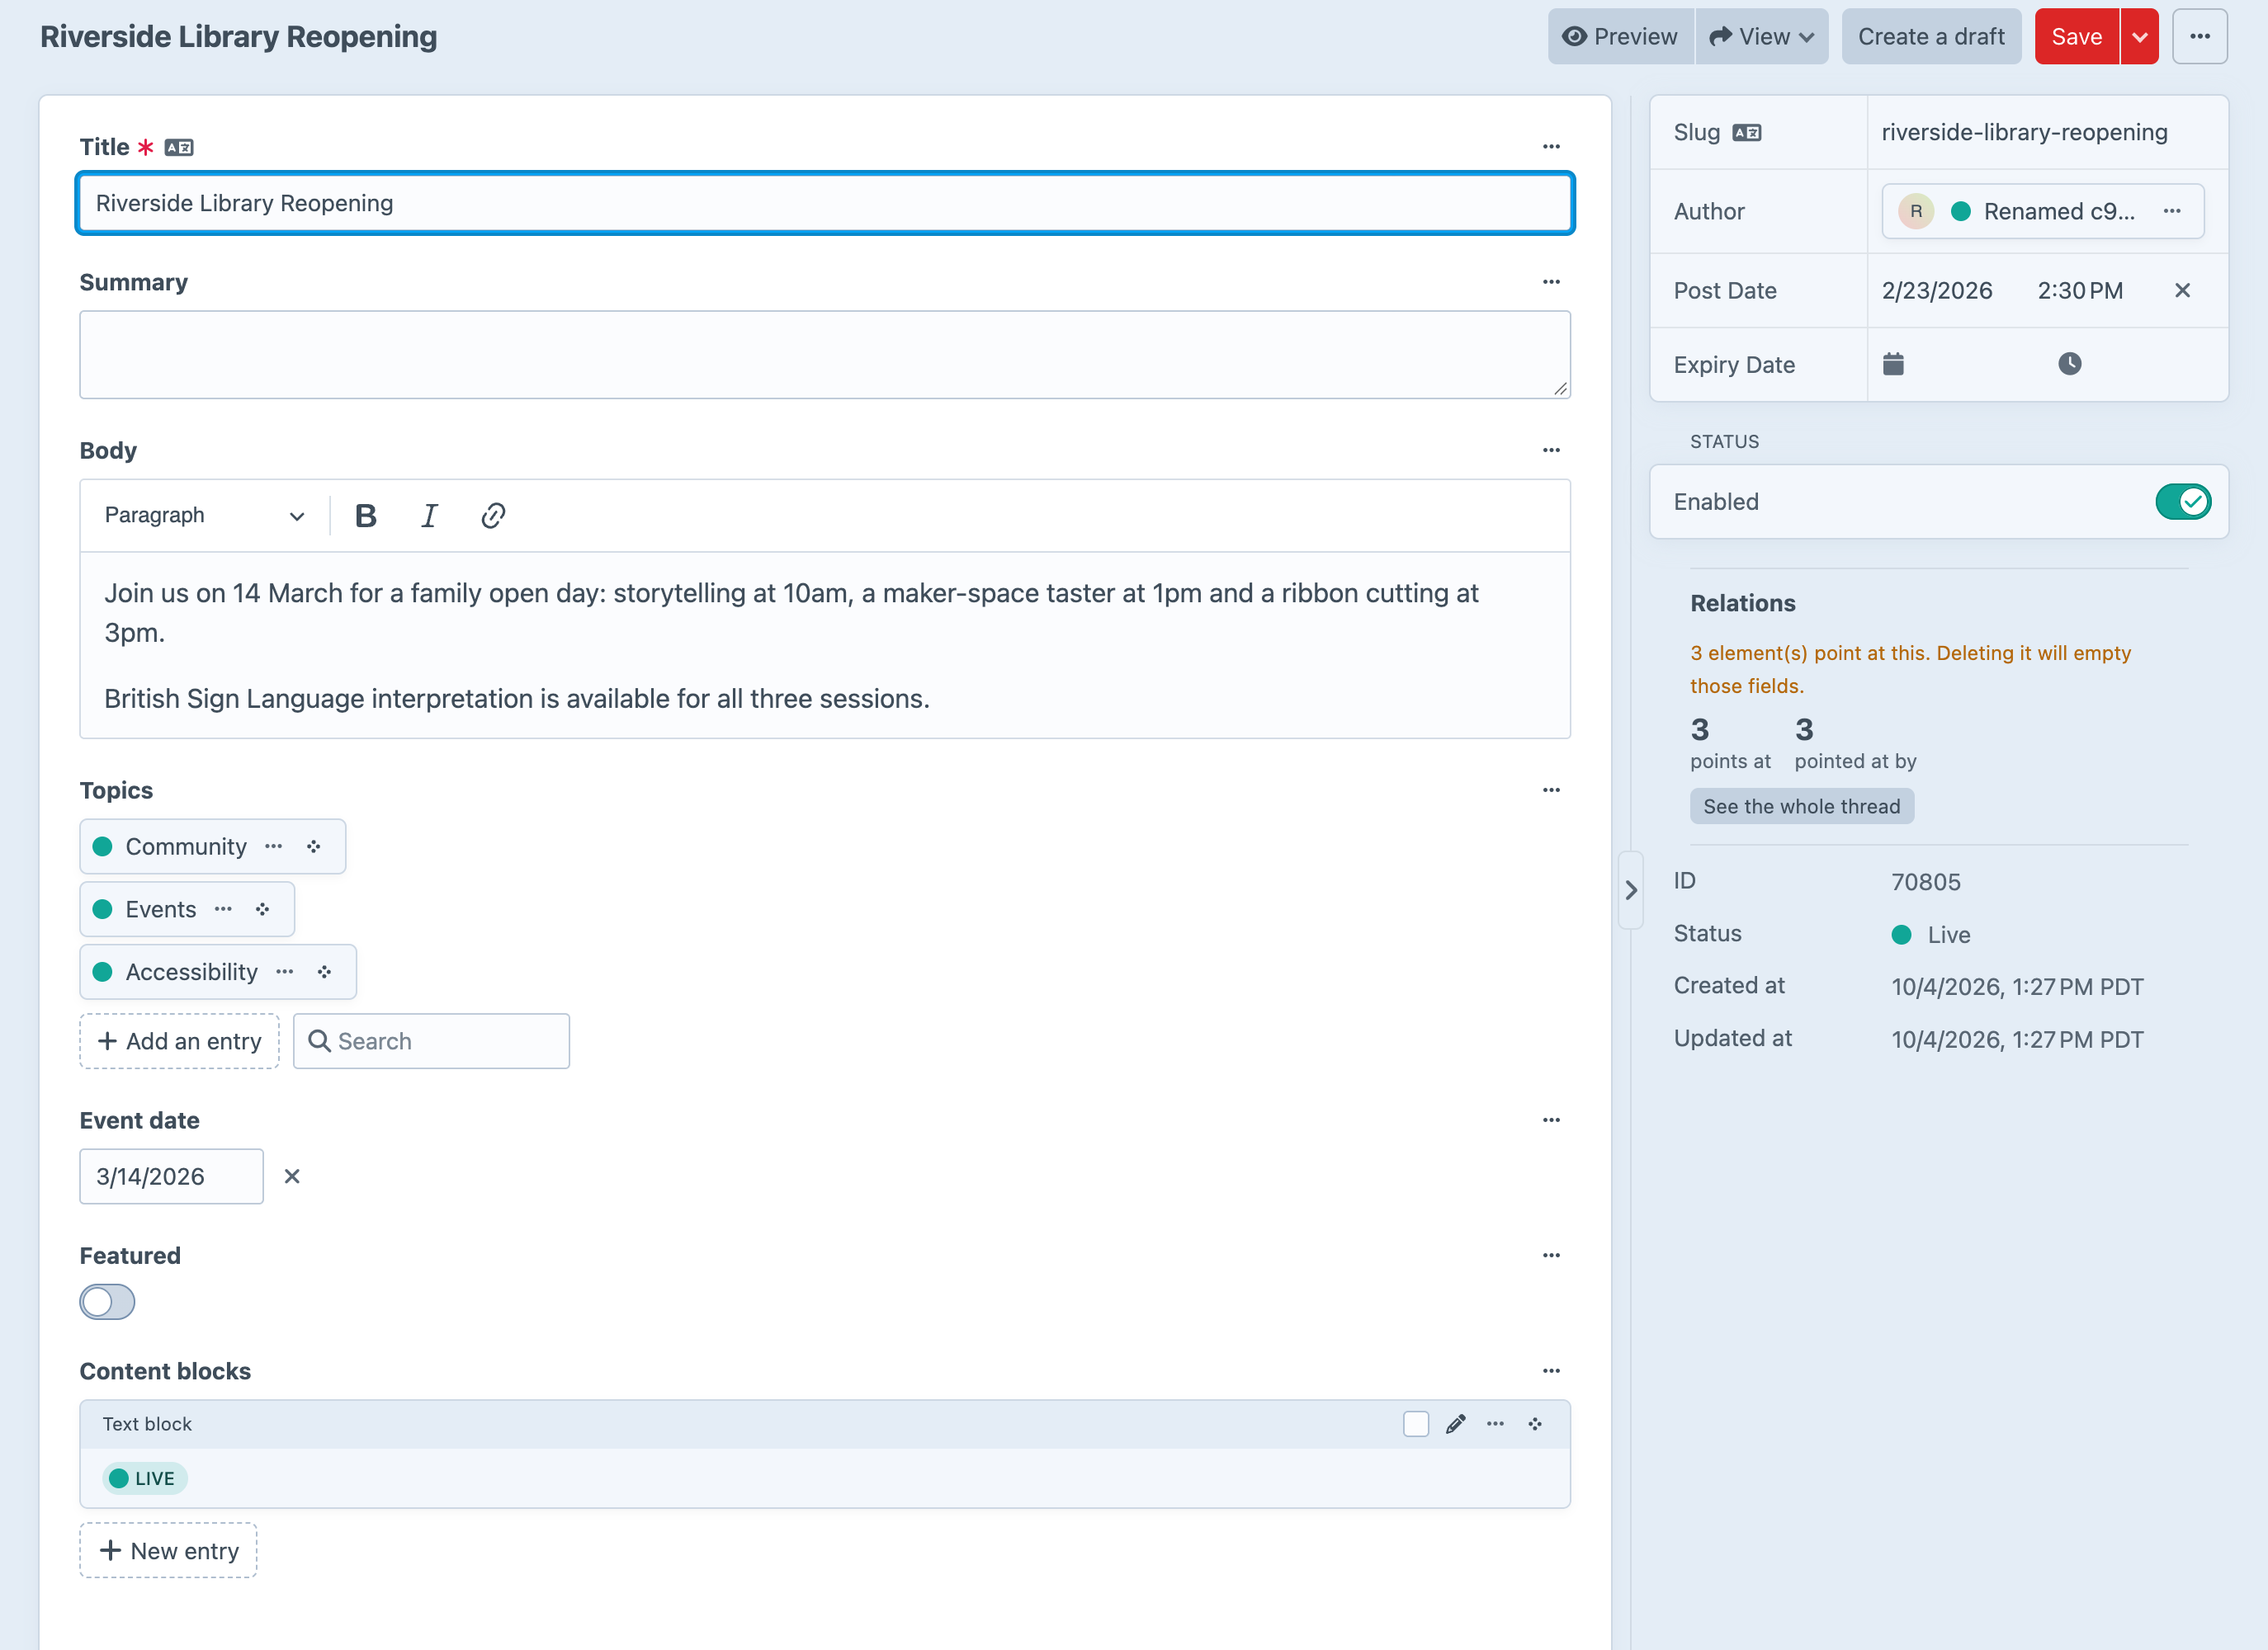
Task: Open the Save options dropdown arrow
Action: pos(2140,37)
